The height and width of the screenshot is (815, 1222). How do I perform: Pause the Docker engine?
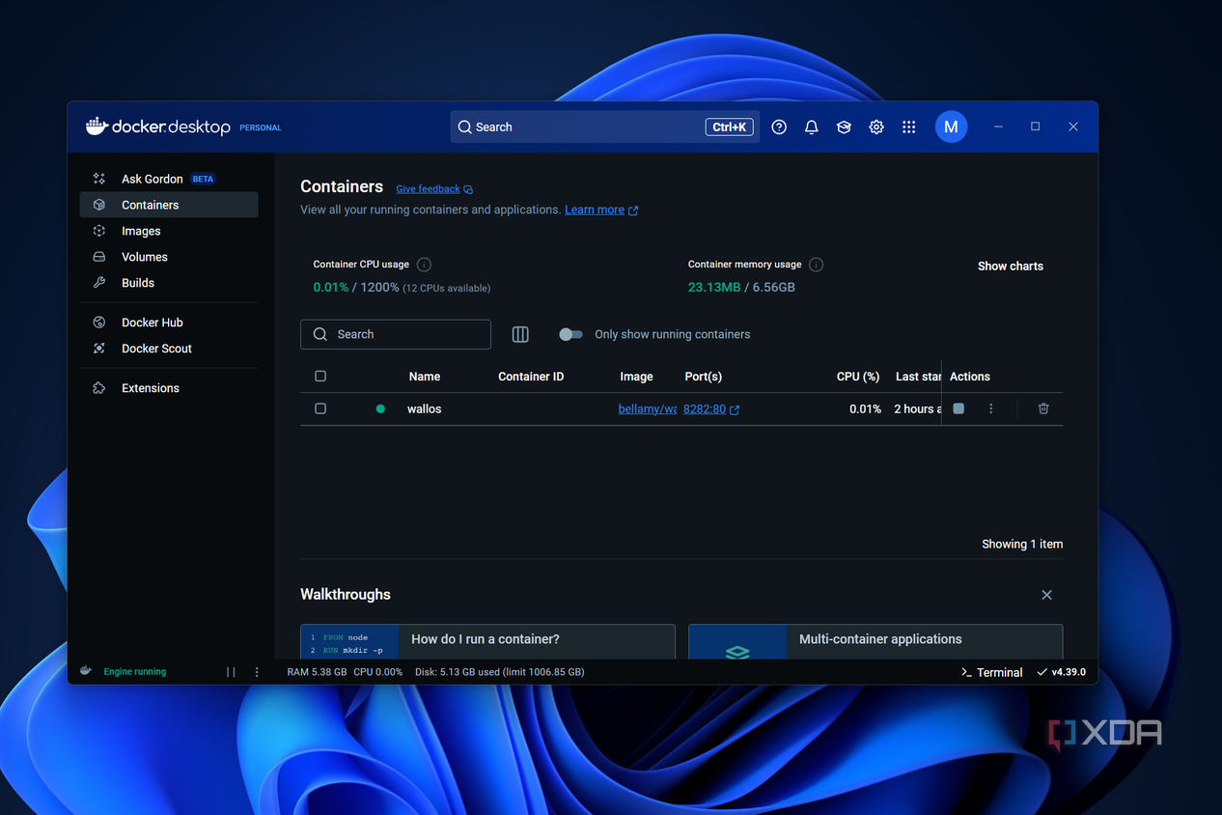tap(231, 672)
